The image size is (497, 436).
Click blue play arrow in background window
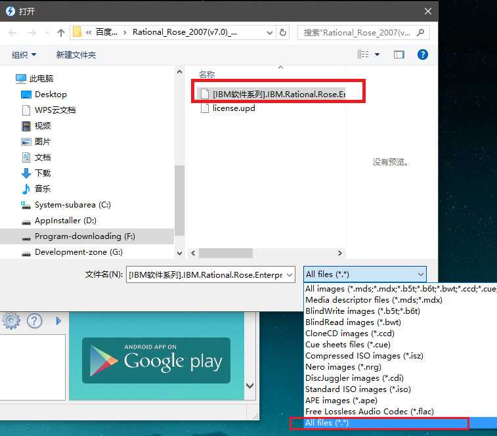coord(58,320)
